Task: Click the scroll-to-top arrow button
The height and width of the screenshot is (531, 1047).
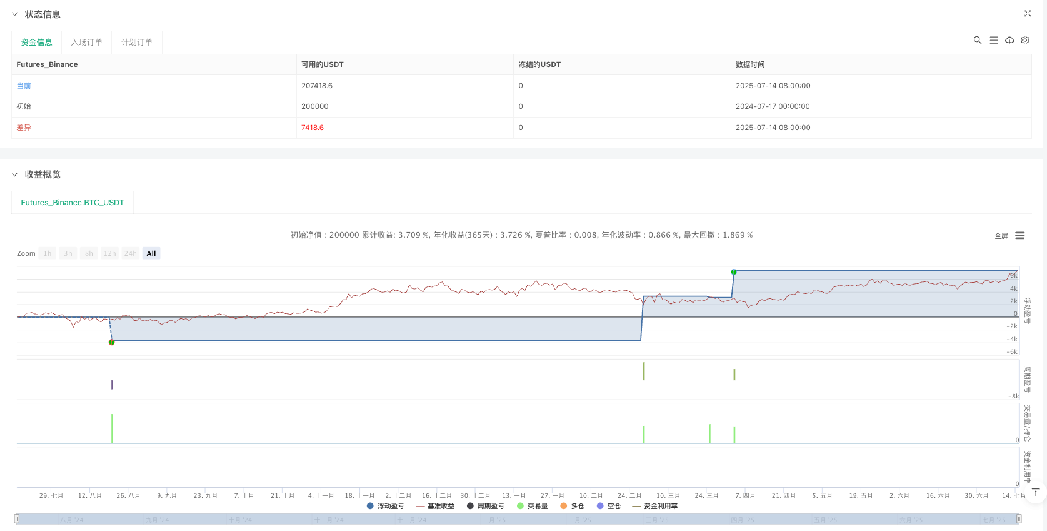Action: 1036,493
